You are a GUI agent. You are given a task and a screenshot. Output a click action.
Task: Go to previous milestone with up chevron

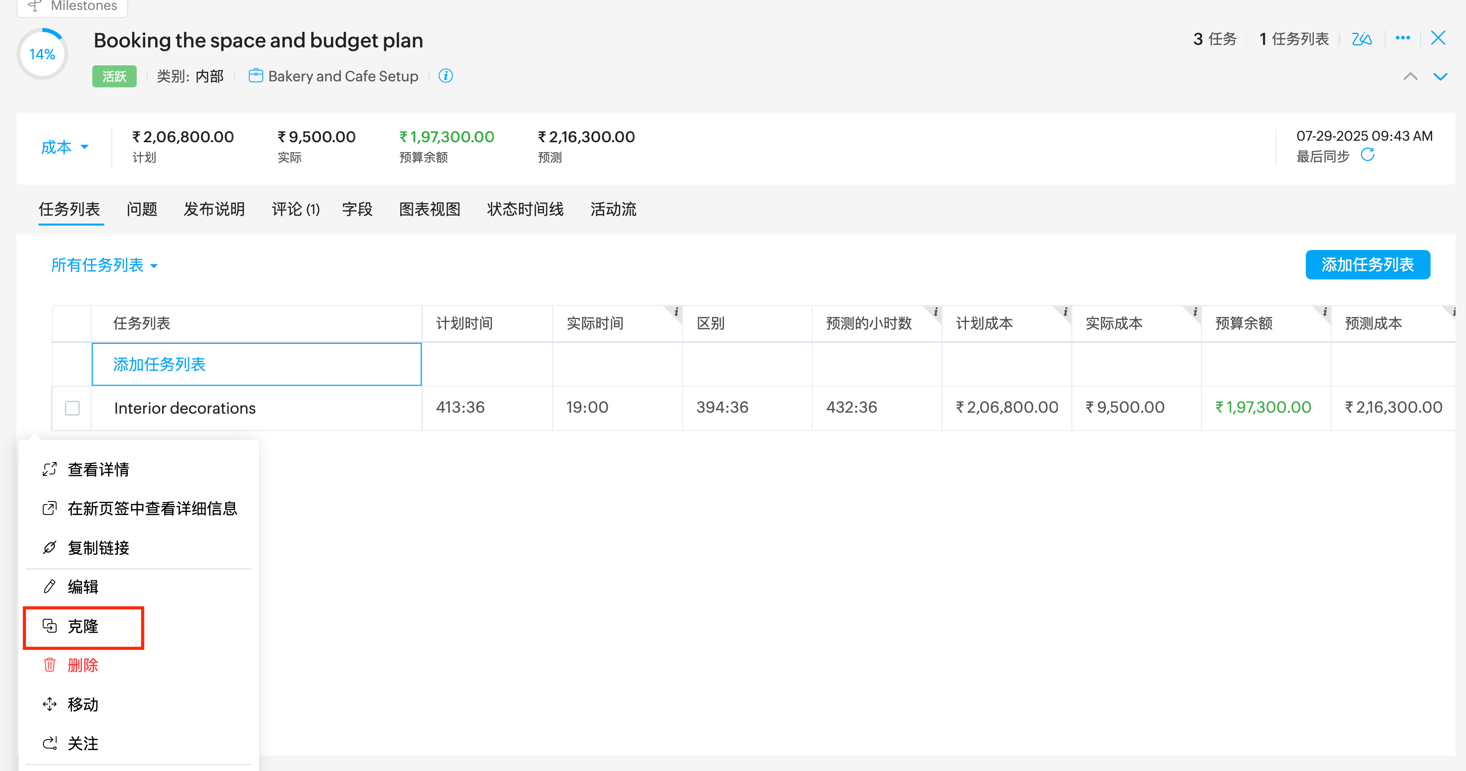point(1410,77)
